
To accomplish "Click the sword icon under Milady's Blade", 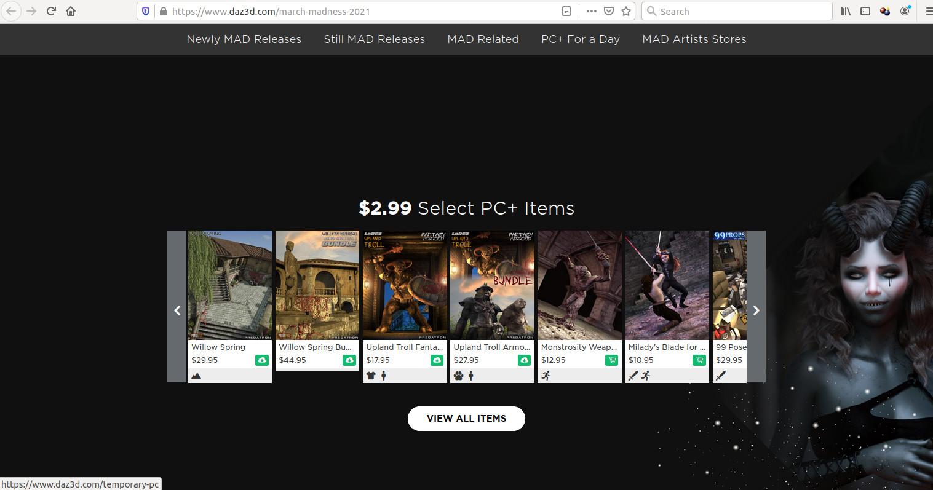I will pos(633,376).
